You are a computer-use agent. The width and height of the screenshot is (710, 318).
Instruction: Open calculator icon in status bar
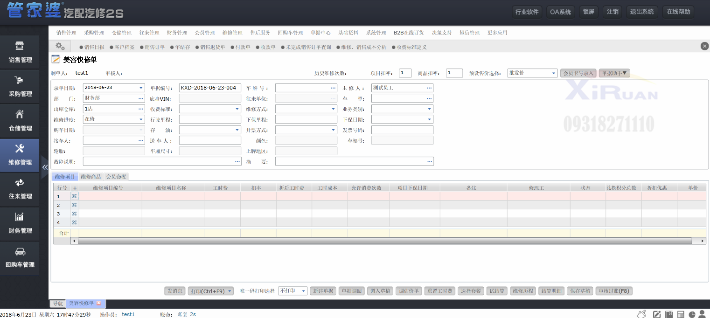(x=681, y=314)
